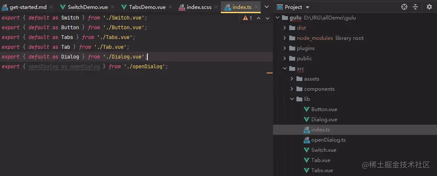Click the gulu root folder icon
The width and height of the screenshot is (437, 176).
click(285, 18)
